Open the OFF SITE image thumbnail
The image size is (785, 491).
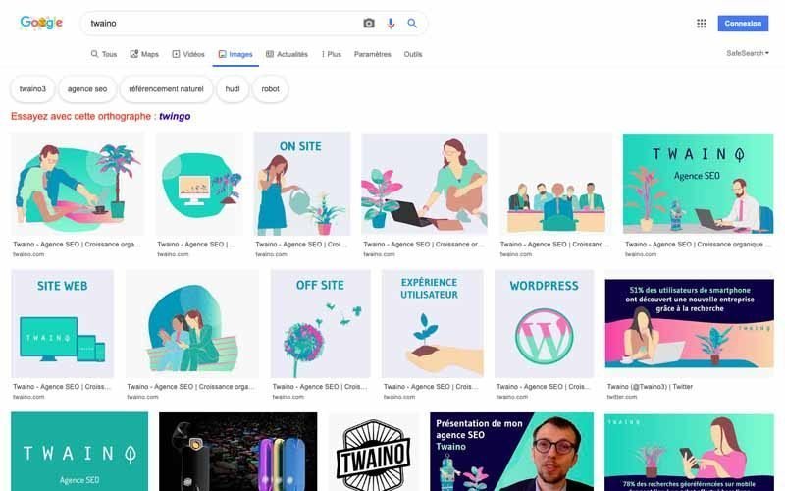(321, 324)
